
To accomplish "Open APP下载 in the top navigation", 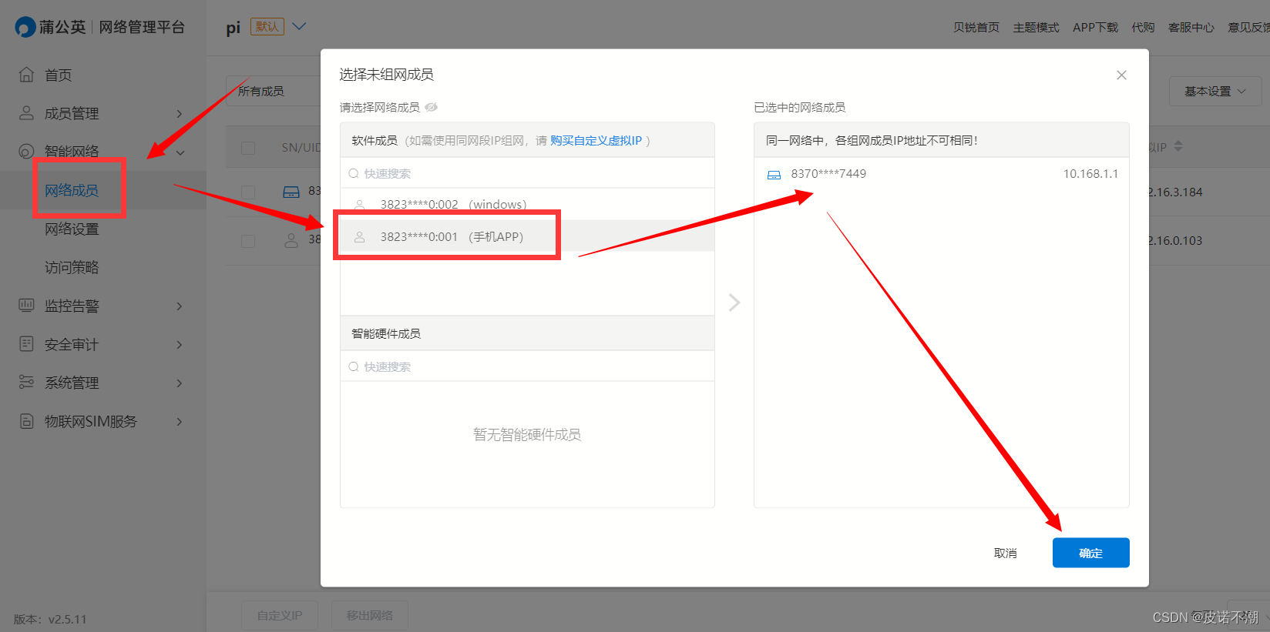I will coord(1095,27).
